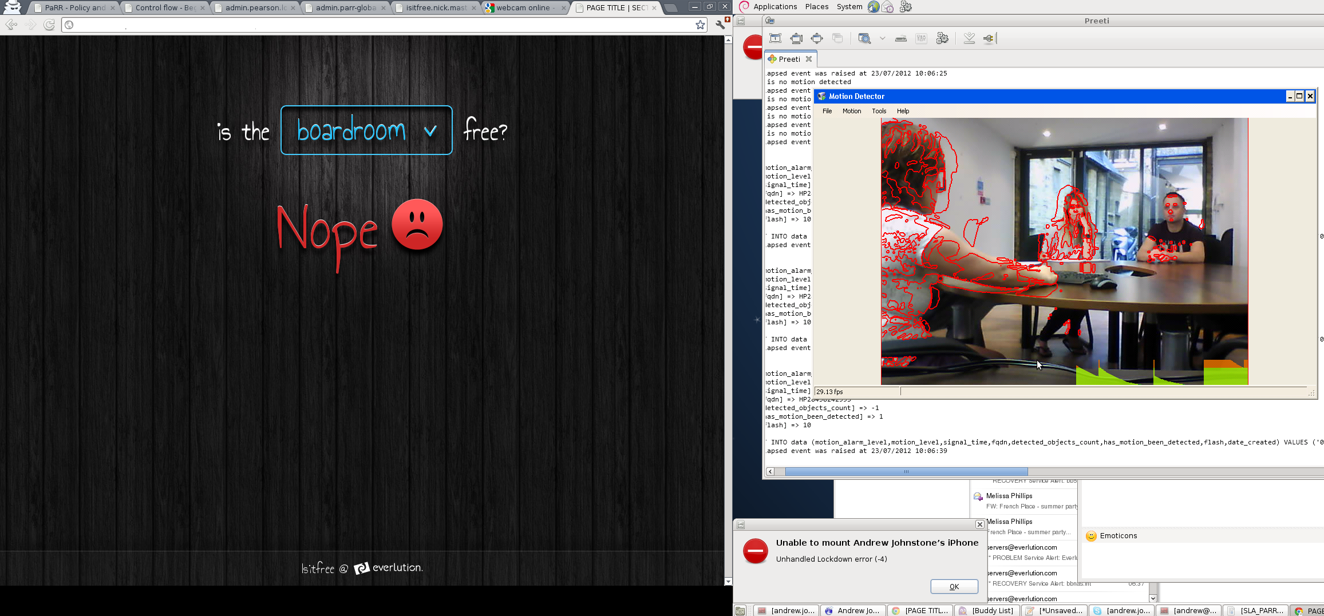This screenshot has width=1324, height=616.
Task: Click the Debian swirl logo
Action: (744, 7)
